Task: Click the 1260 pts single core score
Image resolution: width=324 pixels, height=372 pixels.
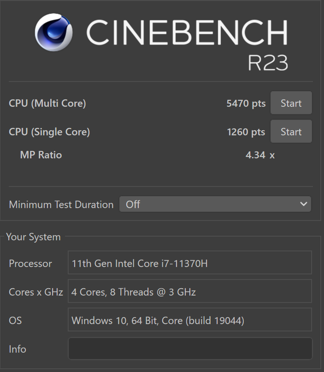Action: [x=246, y=132]
